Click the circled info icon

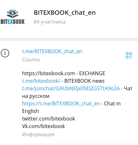(x=5, y=53)
